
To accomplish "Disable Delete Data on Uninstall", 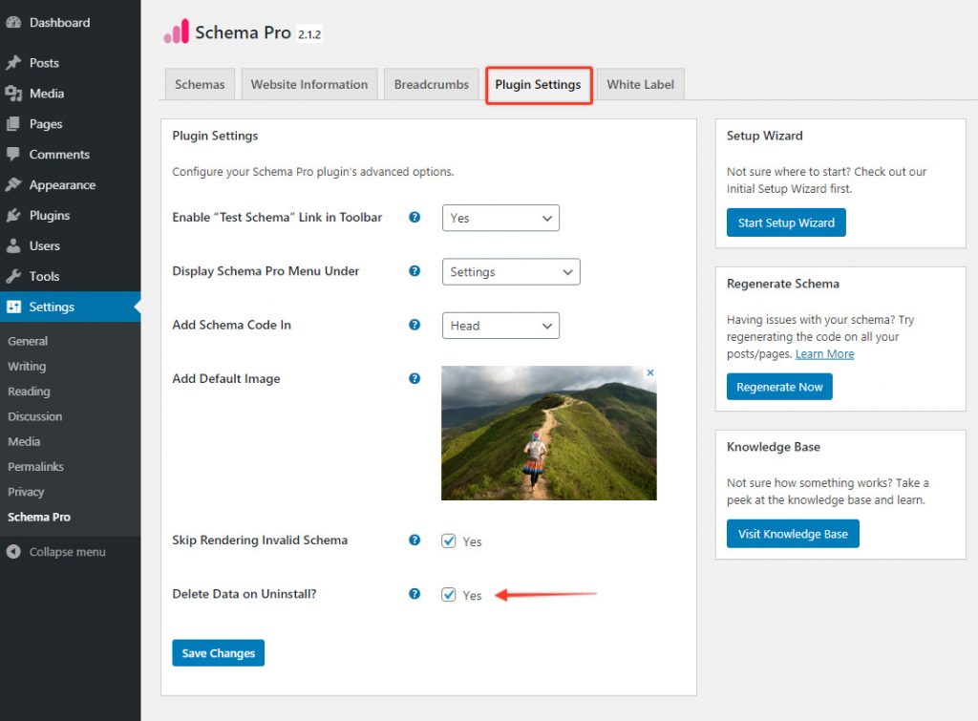I will pyautogui.click(x=449, y=594).
